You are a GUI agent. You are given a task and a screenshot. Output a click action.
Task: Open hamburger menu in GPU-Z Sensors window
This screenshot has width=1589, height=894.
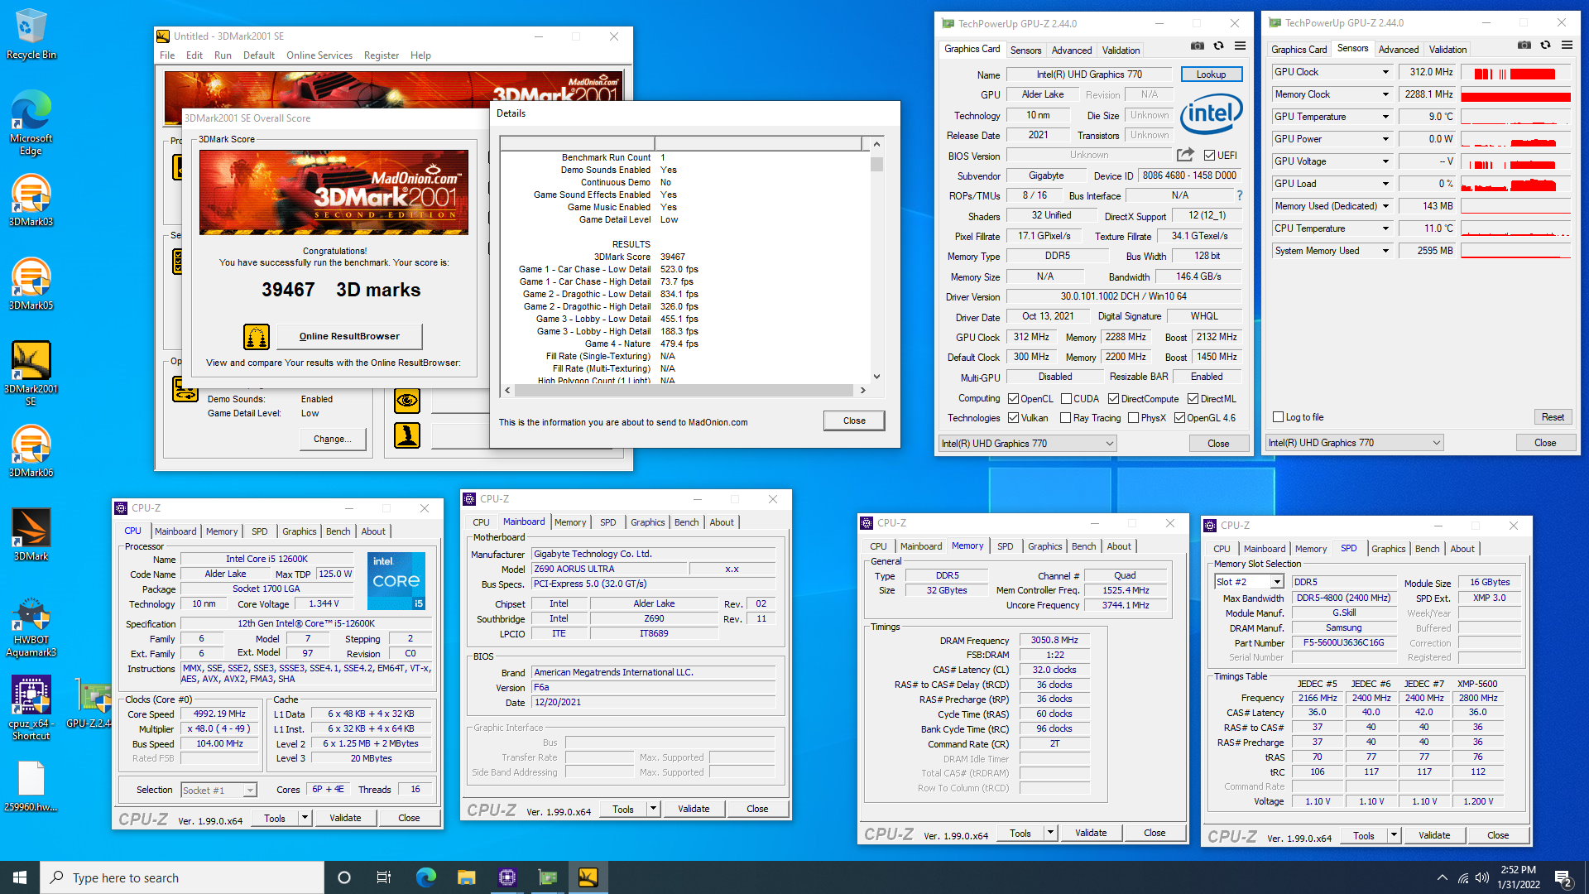[x=1567, y=46]
